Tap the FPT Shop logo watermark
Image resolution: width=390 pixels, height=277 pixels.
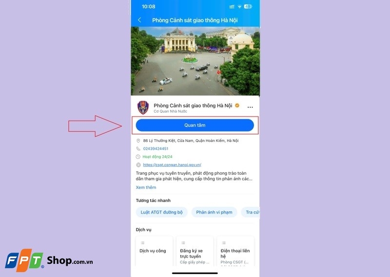pyautogui.click(x=49, y=260)
